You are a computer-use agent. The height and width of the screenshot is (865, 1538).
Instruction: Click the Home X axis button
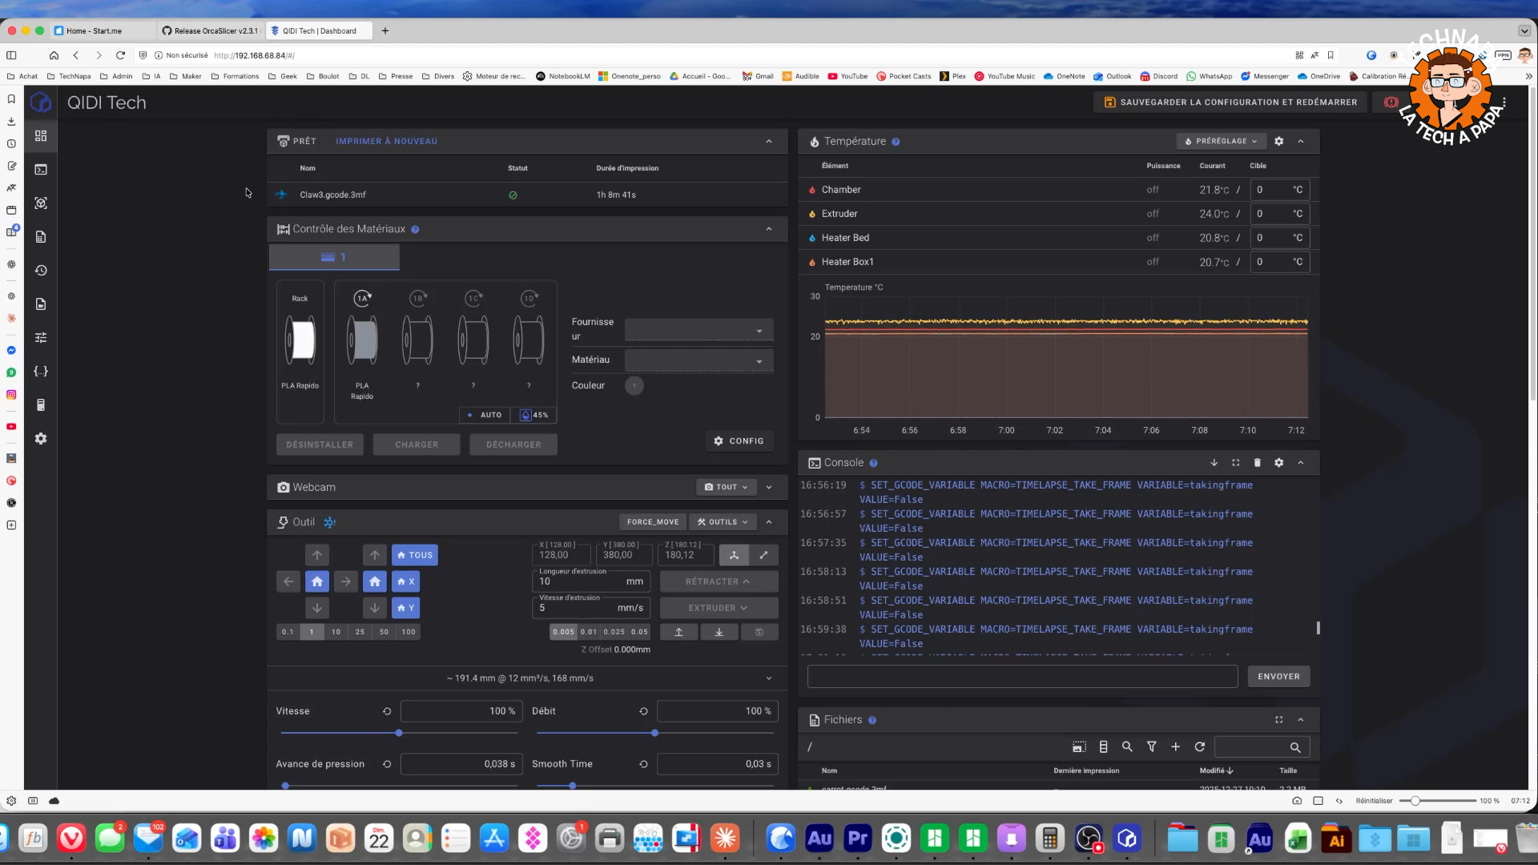[405, 581]
